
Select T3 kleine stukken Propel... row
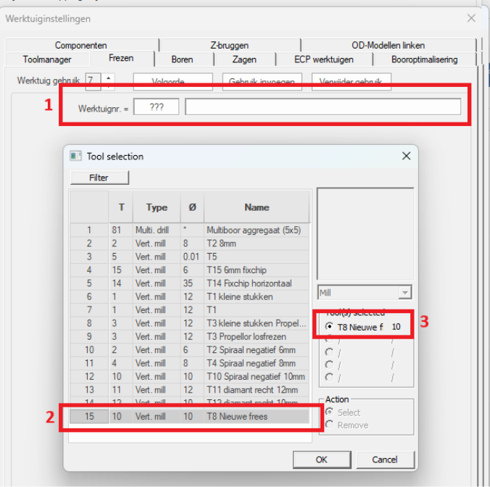190,323
